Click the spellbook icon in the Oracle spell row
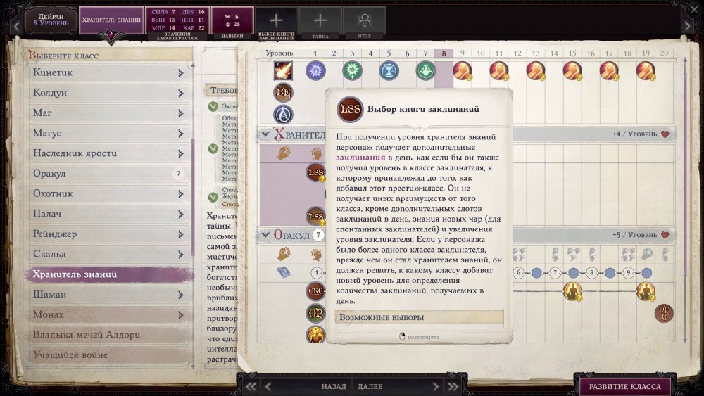This screenshot has height=396, width=704. [x=283, y=272]
